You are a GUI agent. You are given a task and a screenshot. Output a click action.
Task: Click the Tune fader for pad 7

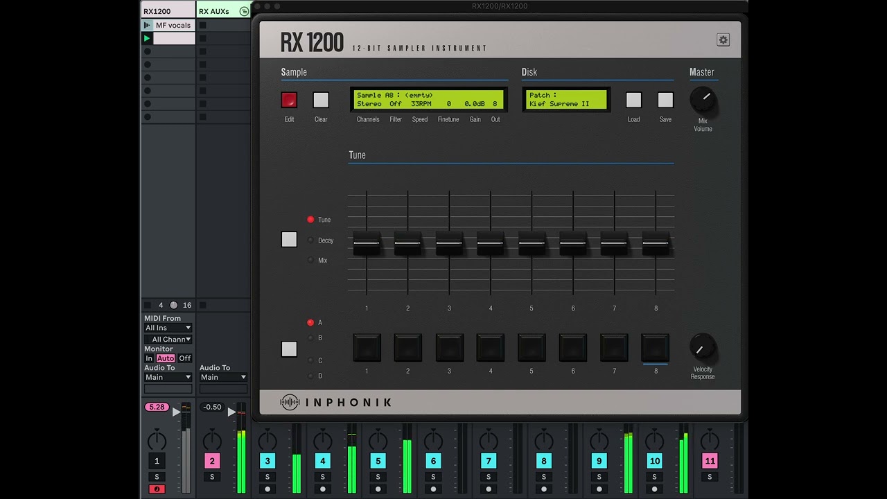pyautogui.click(x=614, y=243)
